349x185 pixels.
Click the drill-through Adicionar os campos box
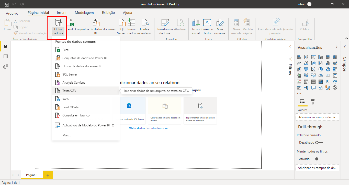pos(317,168)
